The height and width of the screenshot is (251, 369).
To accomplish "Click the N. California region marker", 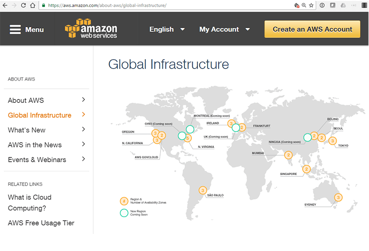I will [157, 140].
